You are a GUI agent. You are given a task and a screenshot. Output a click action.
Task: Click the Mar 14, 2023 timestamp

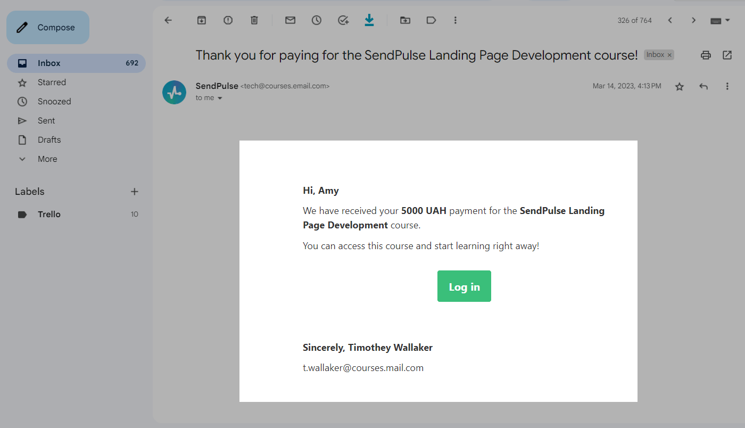pyautogui.click(x=627, y=86)
